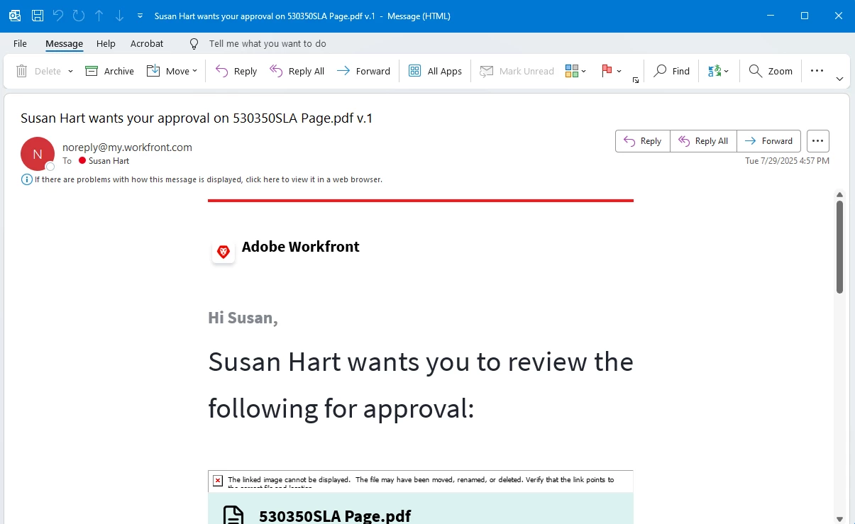Click Reply All button in message header
This screenshot has width=855, height=524.
(x=703, y=141)
